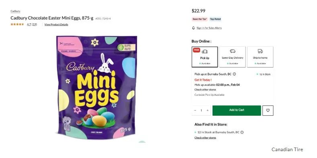Click the Ship to home truck icon

click(260, 51)
